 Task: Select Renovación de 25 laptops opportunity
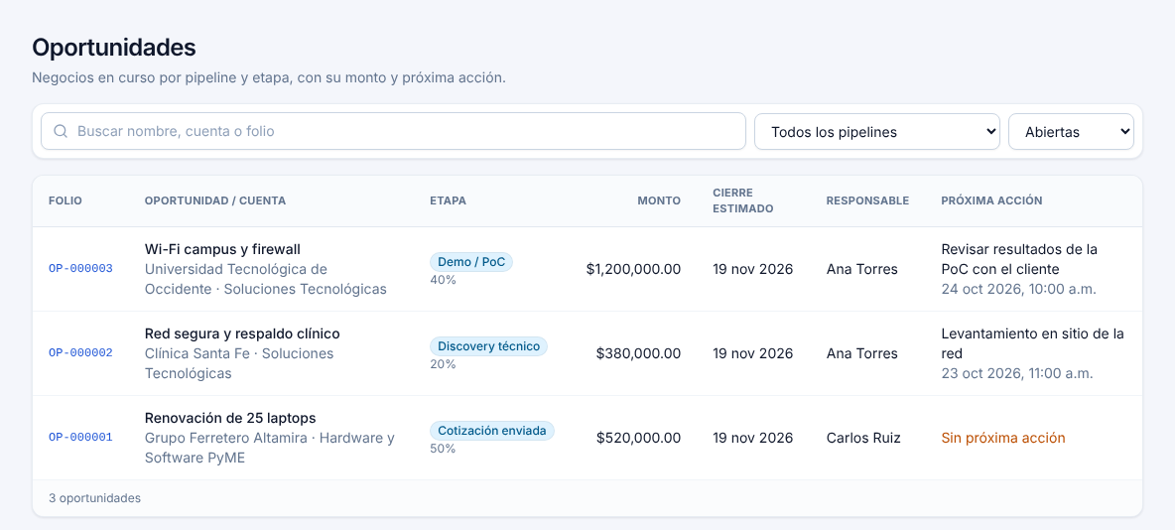pos(230,418)
